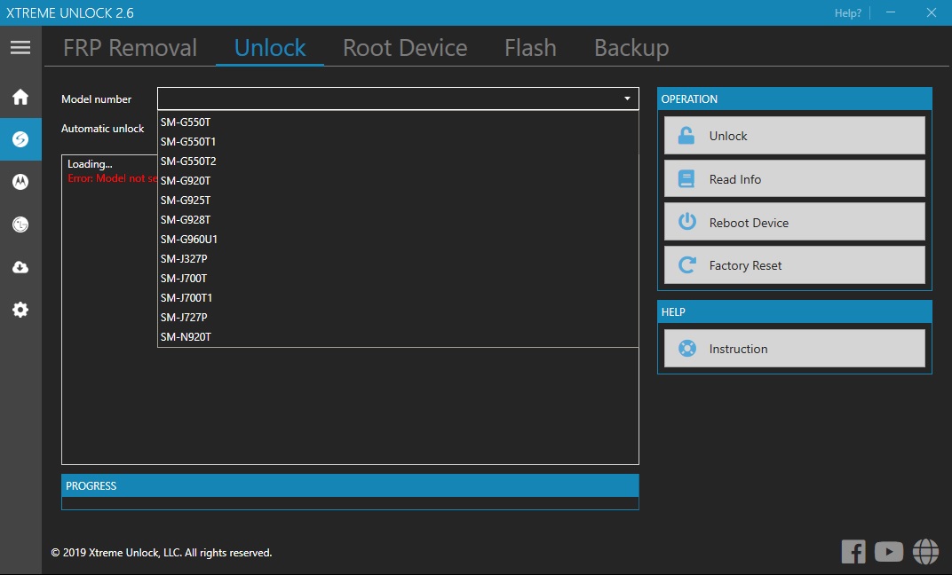
Task: Click the power icon on Reboot Device
Action: 686,222
